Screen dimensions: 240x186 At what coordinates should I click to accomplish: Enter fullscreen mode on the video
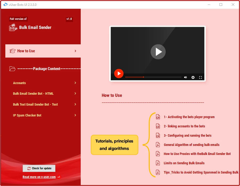coord(201,77)
